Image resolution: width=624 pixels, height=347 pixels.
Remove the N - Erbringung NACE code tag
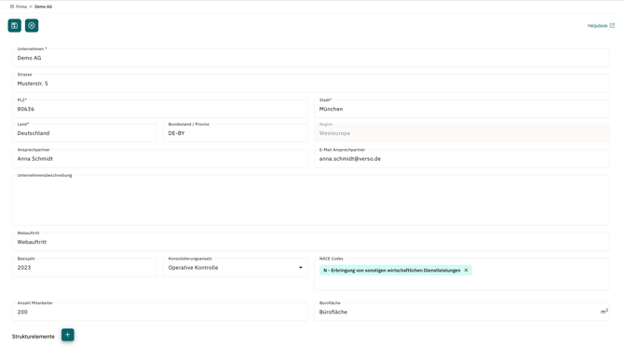pyautogui.click(x=466, y=271)
